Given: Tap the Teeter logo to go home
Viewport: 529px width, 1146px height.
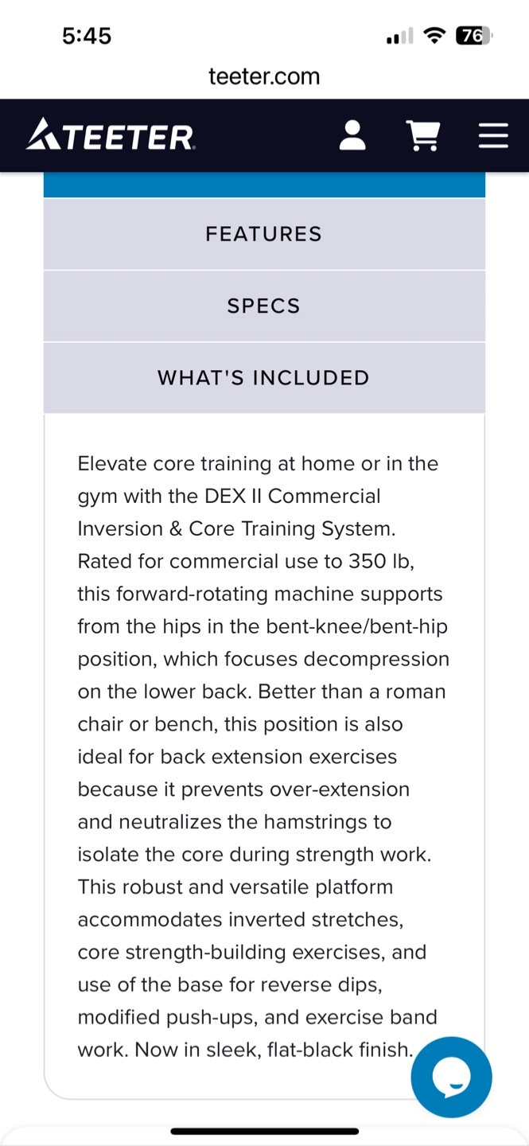Looking at the screenshot, I should tap(111, 135).
